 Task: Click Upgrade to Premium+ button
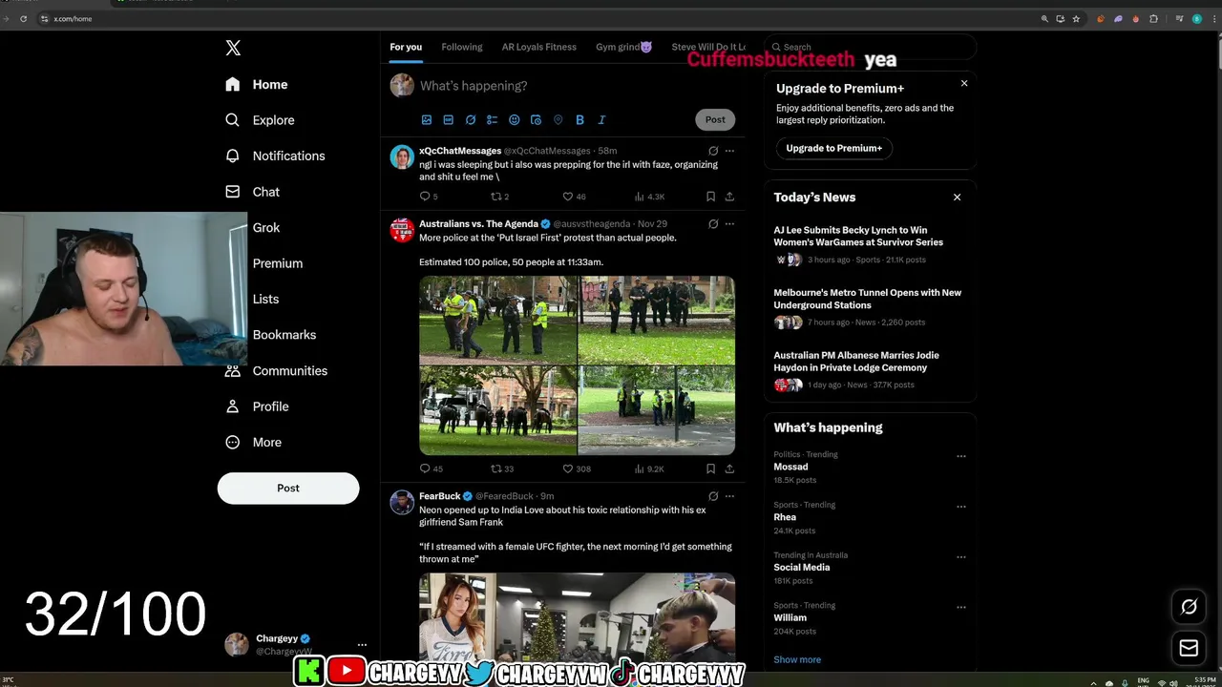pyautogui.click(x=834, y=148)
